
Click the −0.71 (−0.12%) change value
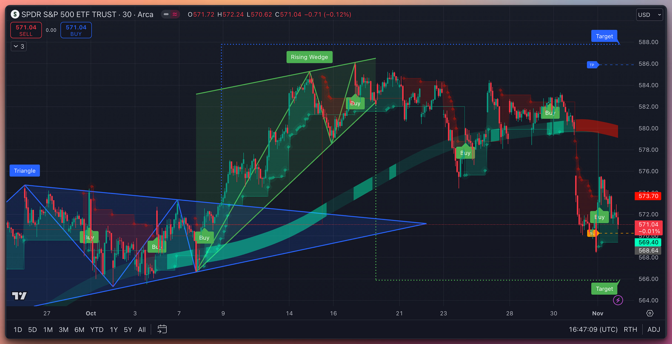tap(328, 15)
